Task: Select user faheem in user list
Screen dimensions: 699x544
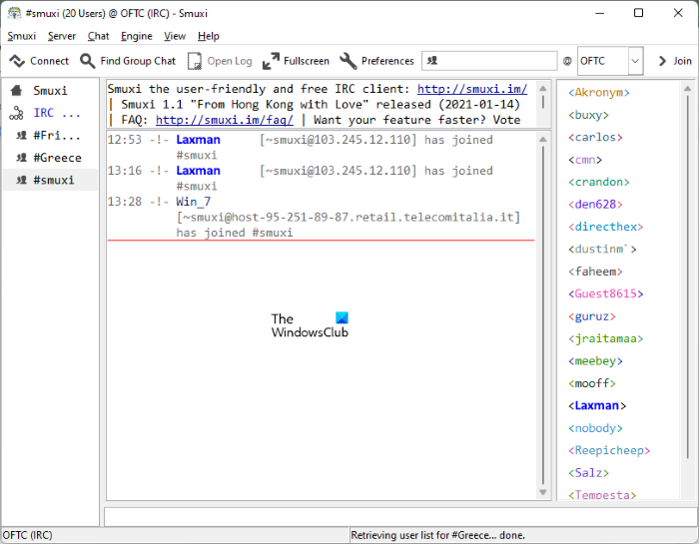Action: (x=595, y=272)
